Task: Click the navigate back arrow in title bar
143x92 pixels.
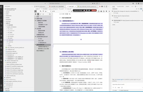Action: click(45, 4)
